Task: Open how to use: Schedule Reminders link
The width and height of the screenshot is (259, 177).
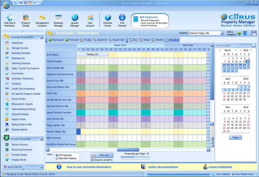Action: tap(89, 167)
